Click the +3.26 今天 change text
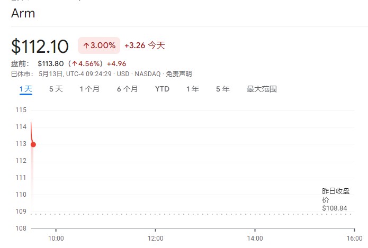368x248 pixels. (x=145, y=46)
